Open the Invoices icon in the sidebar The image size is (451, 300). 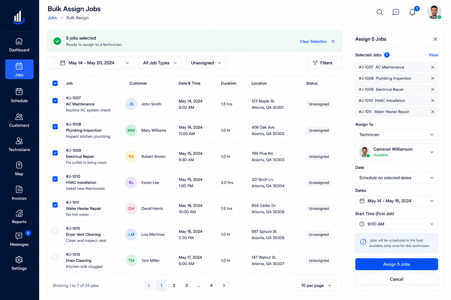click(x=19, y=190)
